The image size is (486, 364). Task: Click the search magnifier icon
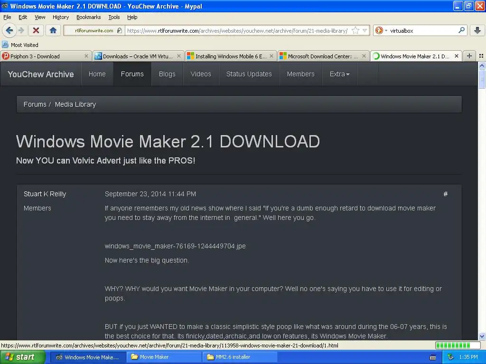coord(461,30)
